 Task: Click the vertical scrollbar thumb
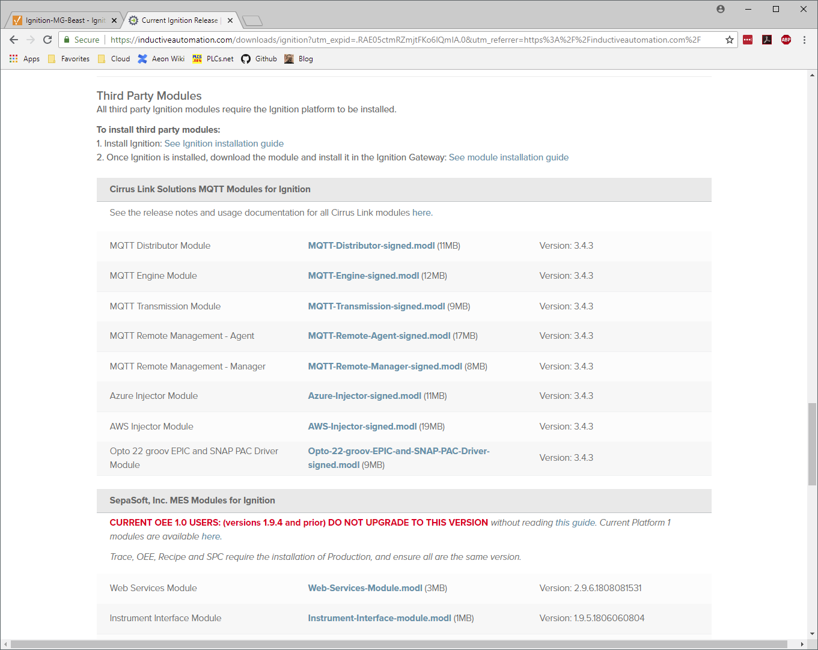pos(813,444)
